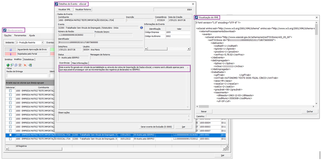Close the Detalhes do Evento dialog
This screenshot has width=322, height=160.
click(x=193, y=4)
